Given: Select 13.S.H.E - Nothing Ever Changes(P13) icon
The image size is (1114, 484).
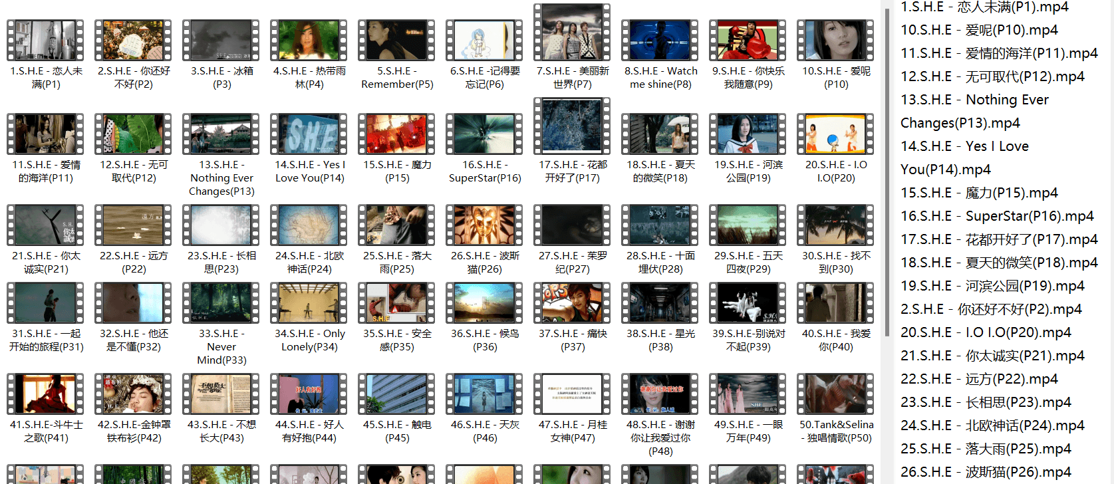Looking at the screenshot, I should coord(221,134).
